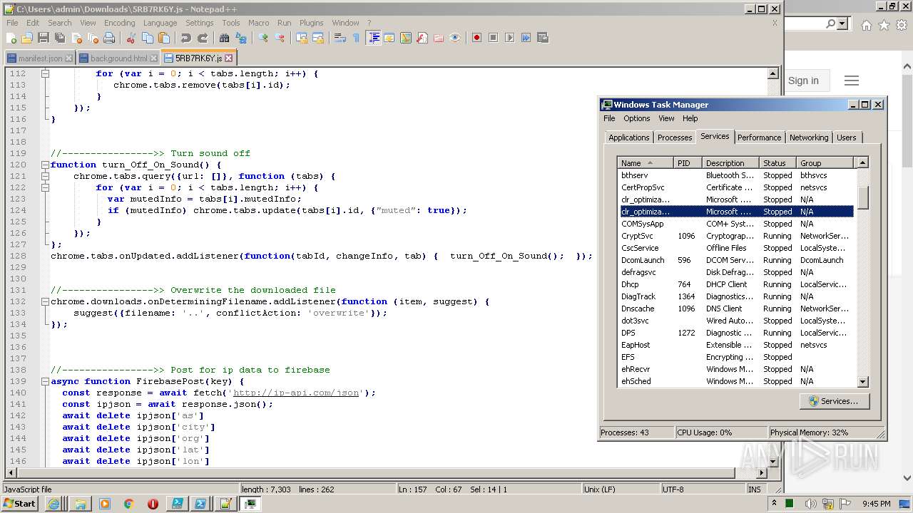This screenshot has width=913, height=513.
Task: Toggle synchronize vertical scrolling icon
Action: 301,38
